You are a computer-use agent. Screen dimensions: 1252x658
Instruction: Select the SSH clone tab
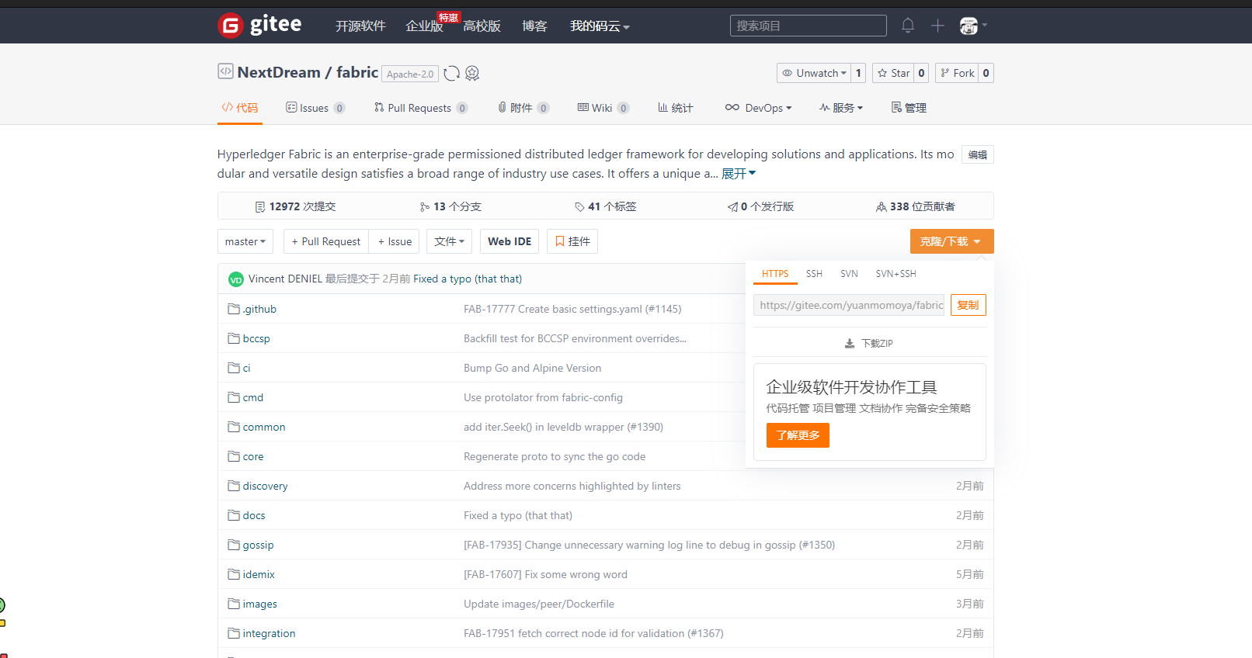(x=814, y=274)
